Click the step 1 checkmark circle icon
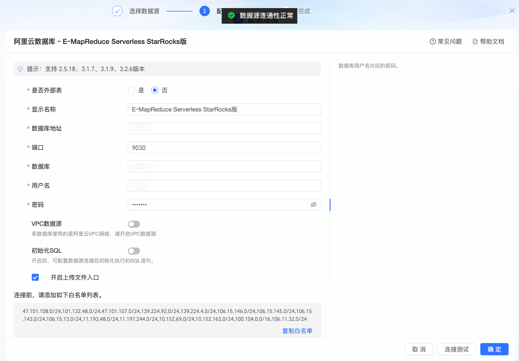519x361 pixels. pyautogui.click(x=117, y=11)
